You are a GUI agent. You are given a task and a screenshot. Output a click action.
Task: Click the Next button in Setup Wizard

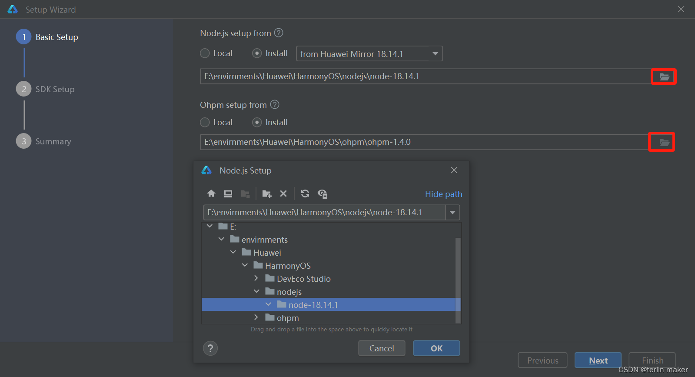(598, 360)
